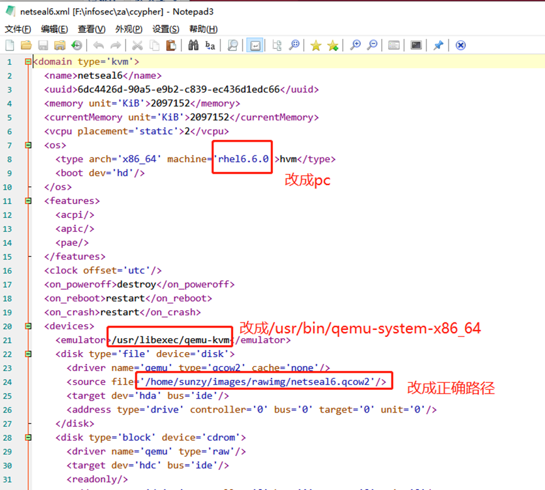The width and height of the screenshot is (545, 490).
Task: Redo the last edit
Action: point(115,45)
